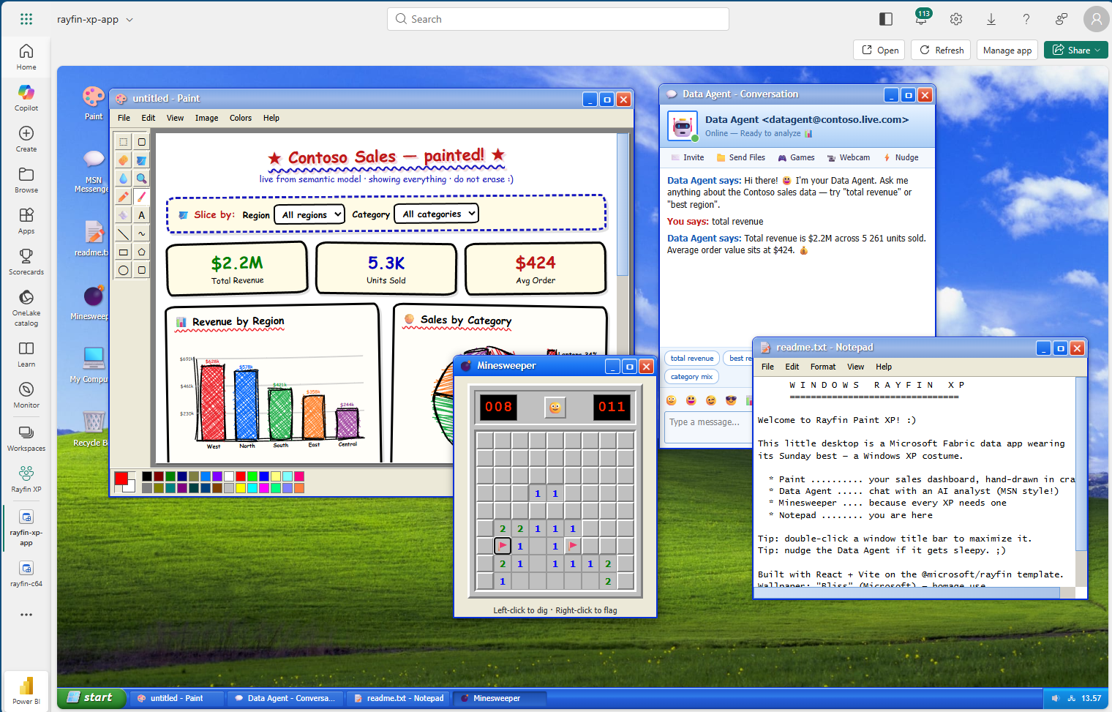Click the Manage app button
This screenshot has width=1112, height=712.
pos(1007,50)
